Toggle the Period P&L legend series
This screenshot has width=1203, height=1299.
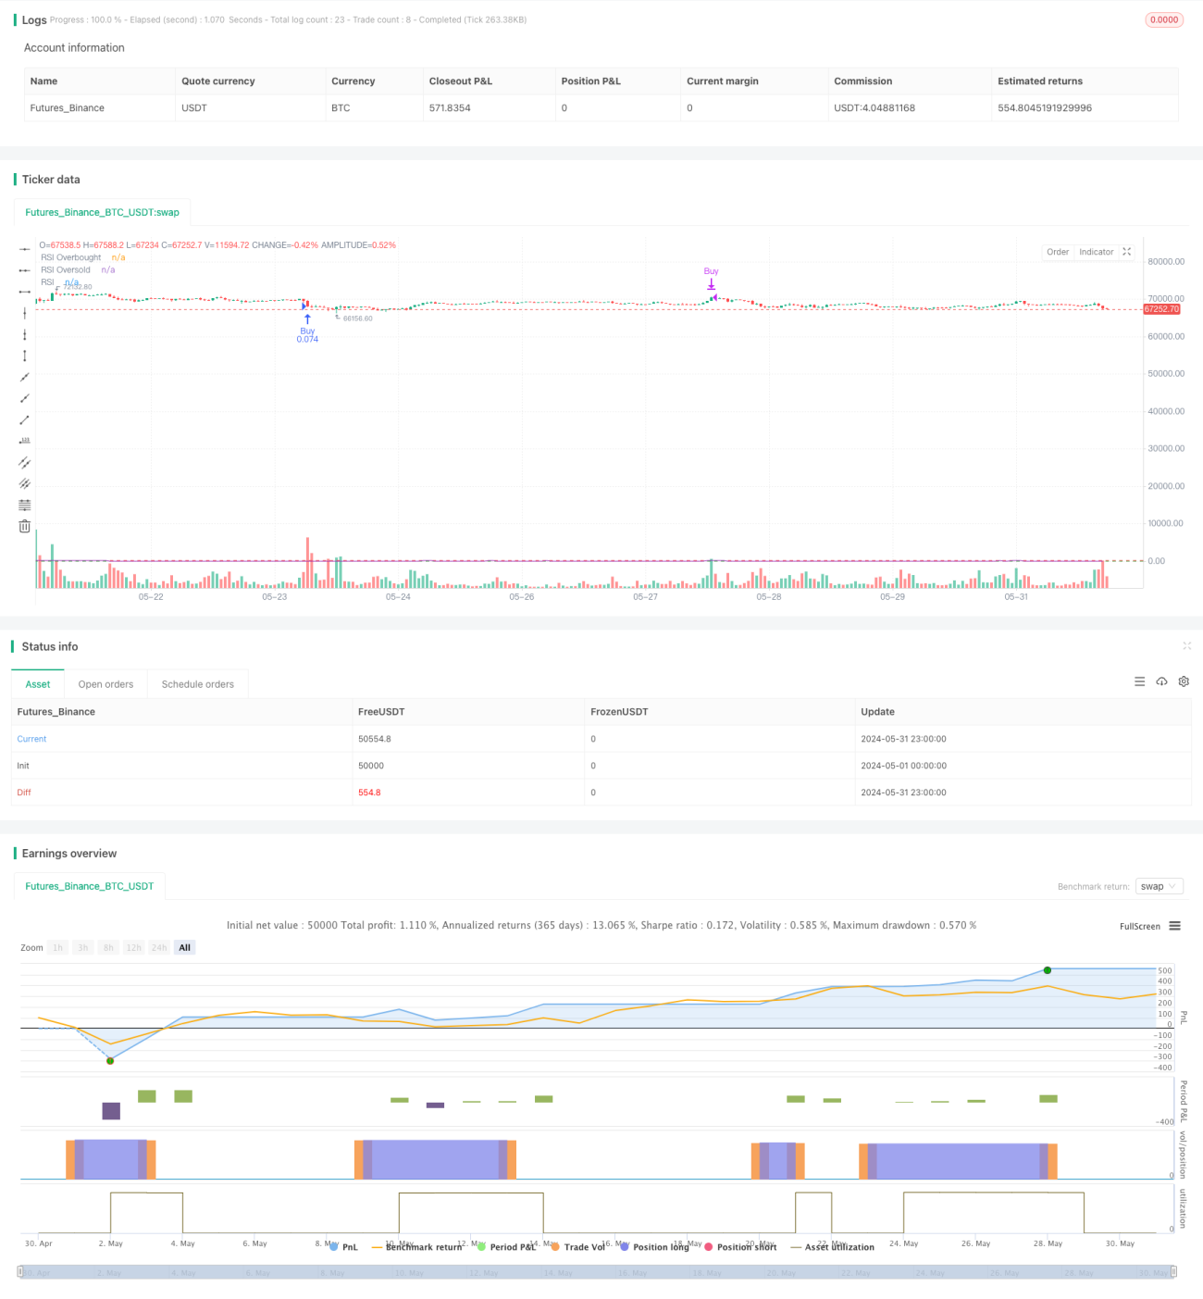pos(506,1247)
